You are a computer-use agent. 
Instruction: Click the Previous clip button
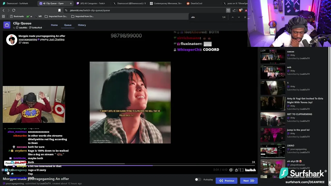(227, 181)
